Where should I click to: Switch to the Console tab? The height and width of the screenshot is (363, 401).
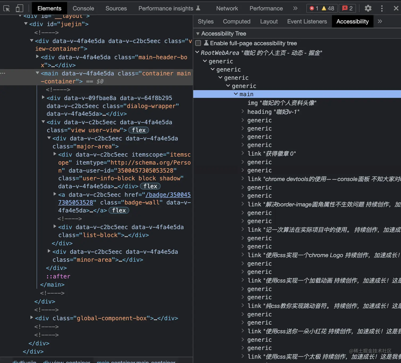pos(83,8)
